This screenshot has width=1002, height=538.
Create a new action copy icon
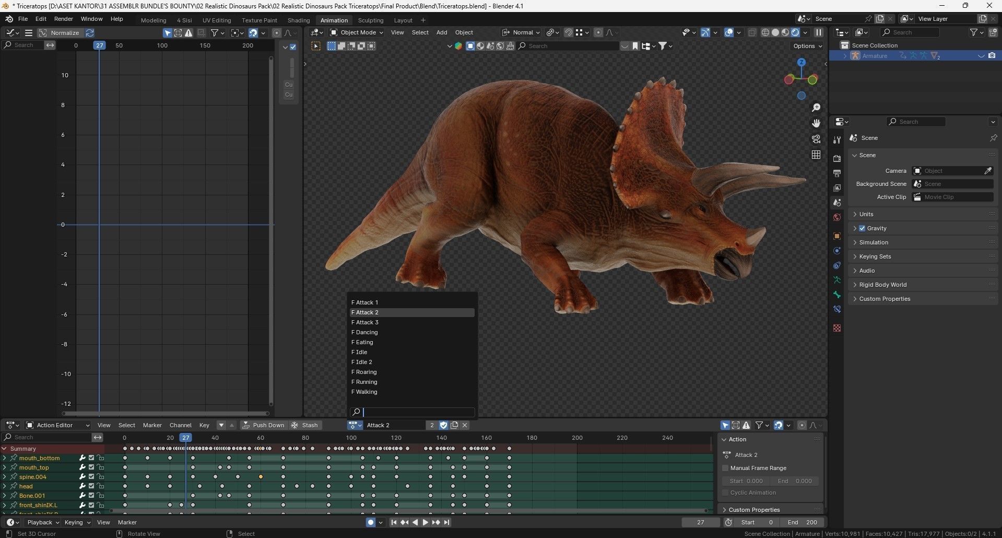point(454,425)
